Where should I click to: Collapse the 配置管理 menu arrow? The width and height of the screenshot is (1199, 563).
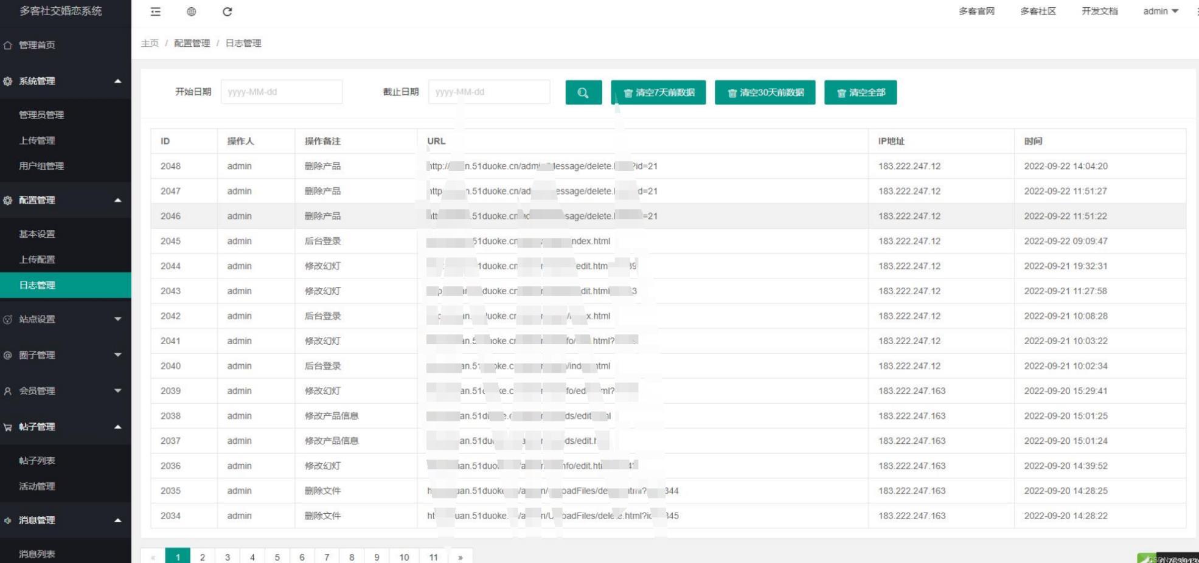coord(118,200)
